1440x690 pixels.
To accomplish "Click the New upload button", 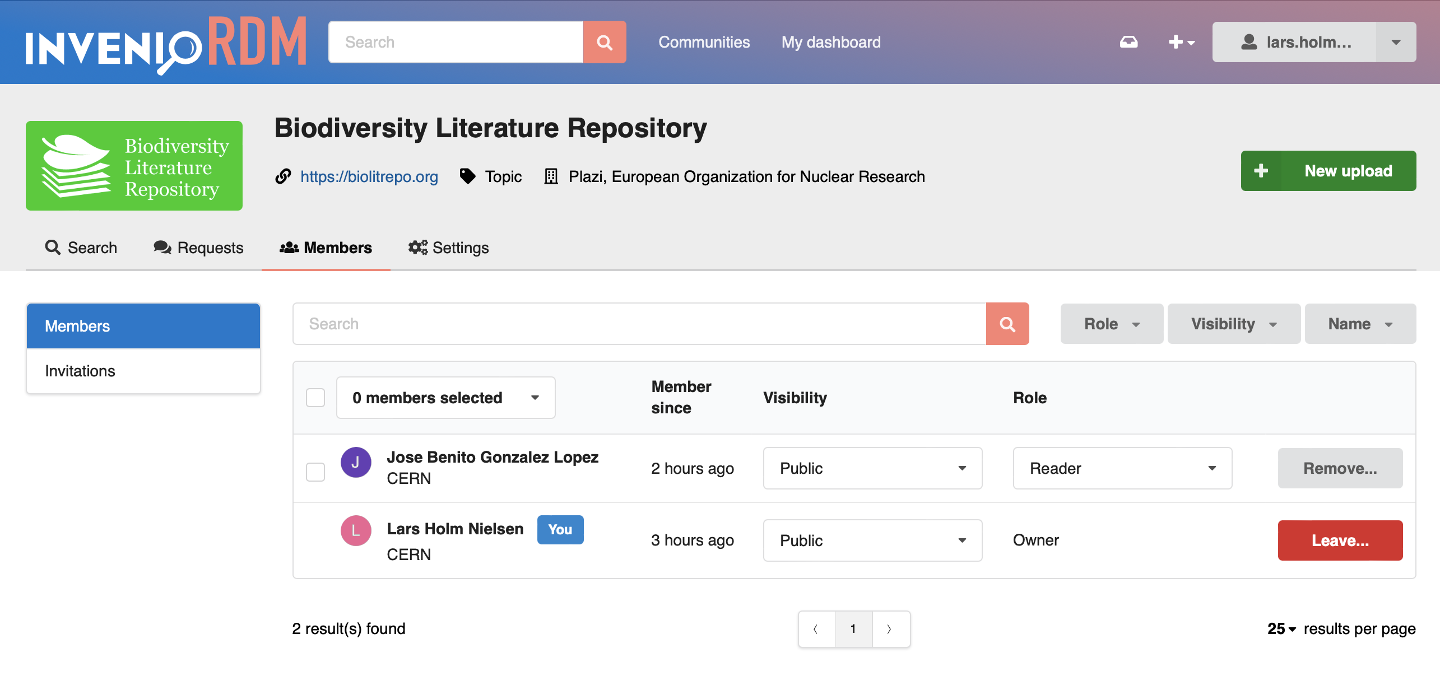I will click(x=1328, y=171).
